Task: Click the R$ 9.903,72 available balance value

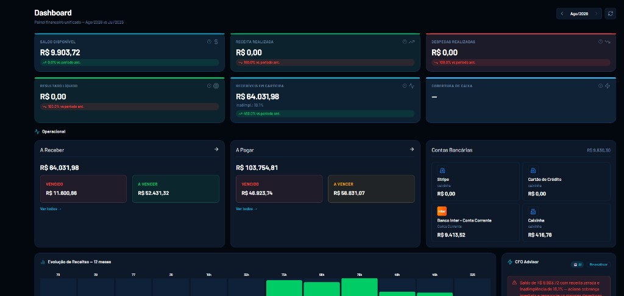Action: (x=60, y=52)
